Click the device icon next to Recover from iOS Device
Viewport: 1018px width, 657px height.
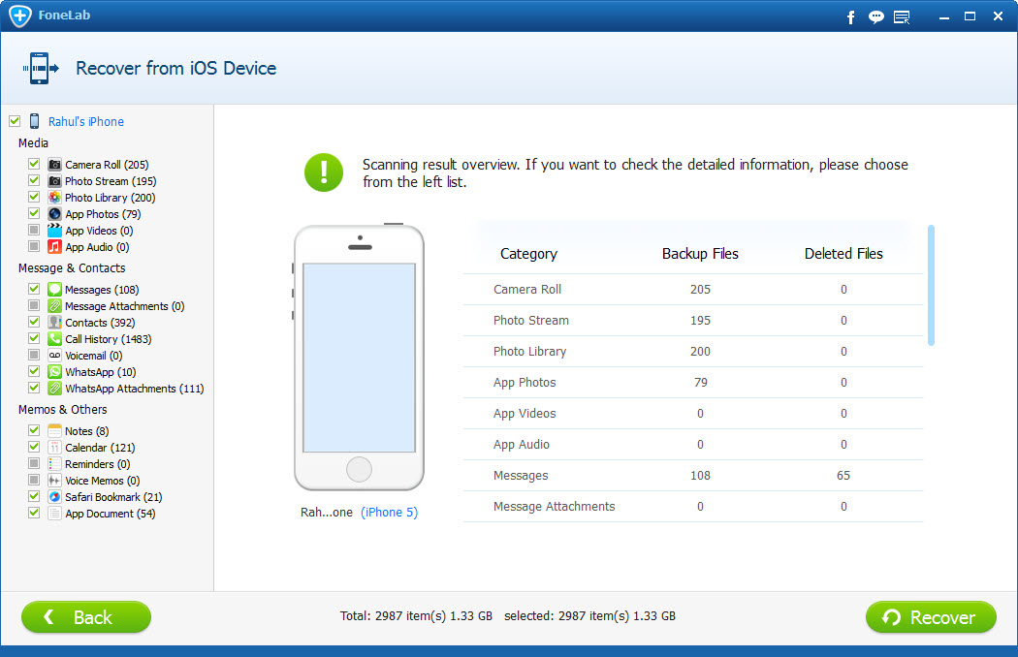pos(41,68)
